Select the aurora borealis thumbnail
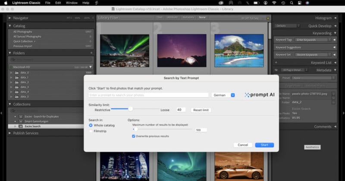345x181 pixels. tap(125, 50)
